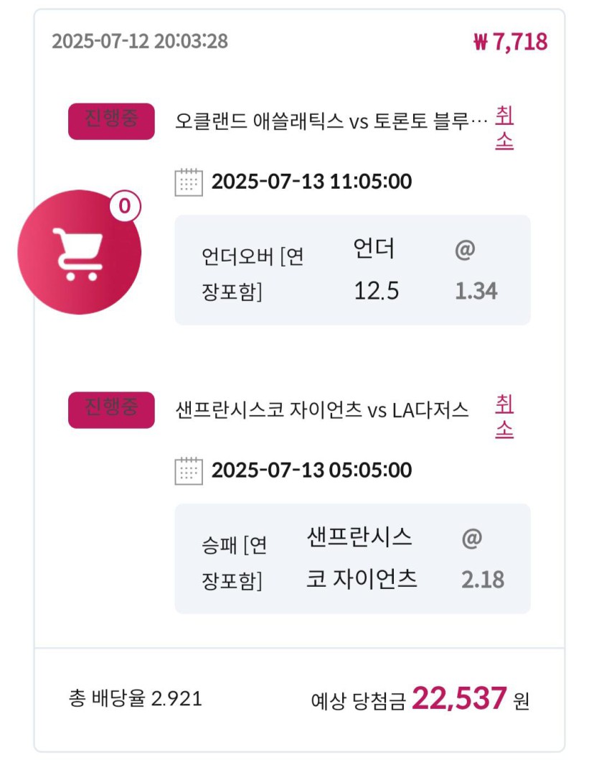Image resolution: width=599 pixels, height=760 pixels.
Task: Open the floating shopping cart button
Action: click(x=80, y=252)
